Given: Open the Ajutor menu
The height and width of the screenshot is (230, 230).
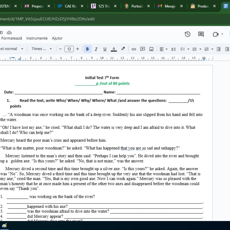Looking at the screenshot, I should [57, 38].
